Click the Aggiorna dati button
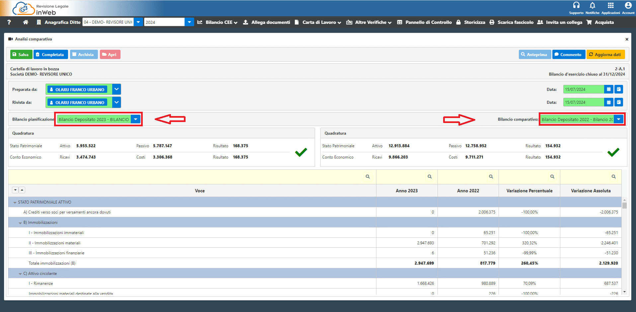Viewport: 636px width, 312px height. pos(605,54)
